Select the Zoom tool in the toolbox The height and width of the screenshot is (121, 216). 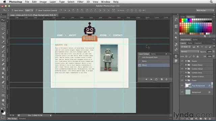tap(3, 105)
